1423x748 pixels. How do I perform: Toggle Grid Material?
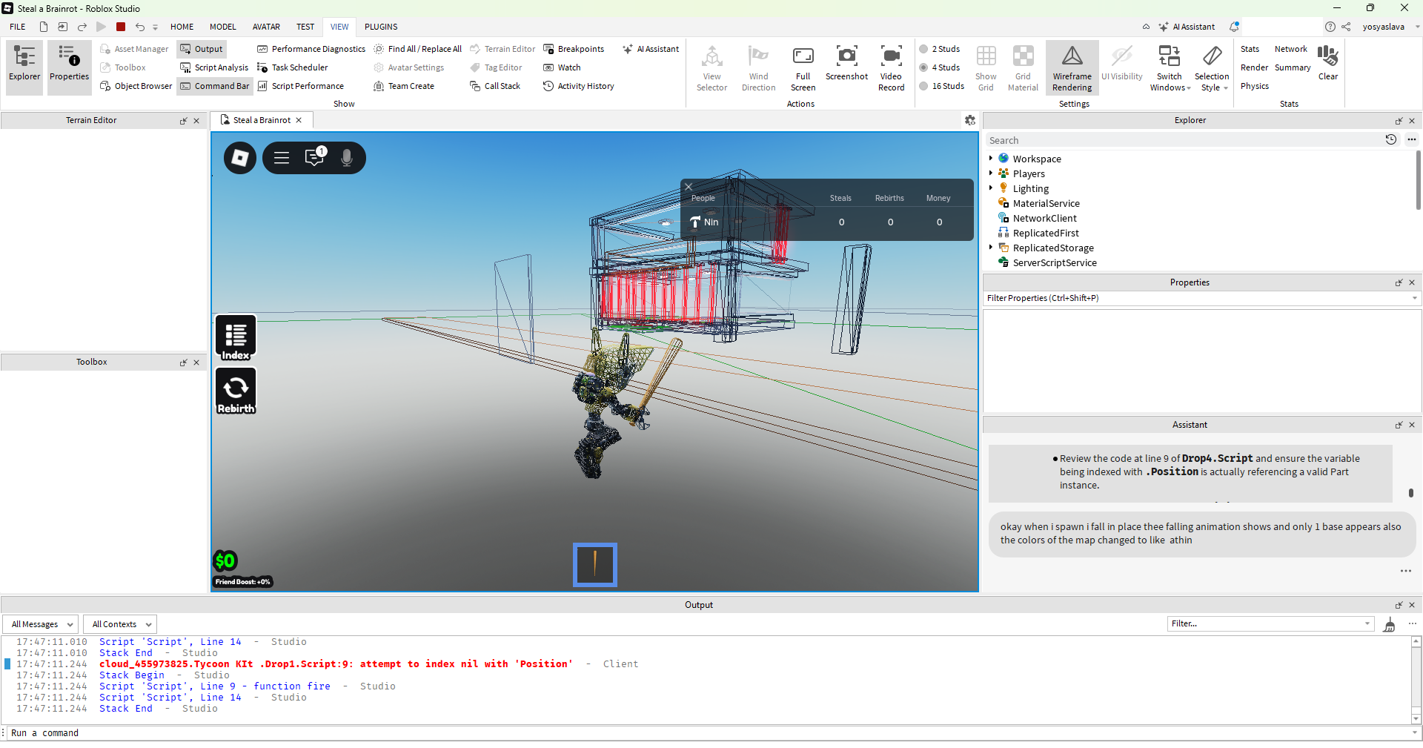pos(1023,68)
